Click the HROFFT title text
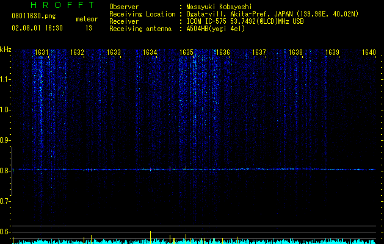Image resolution: width=384 pixels, height=244 pixels. pyautogui.click(x=62, y=5)
